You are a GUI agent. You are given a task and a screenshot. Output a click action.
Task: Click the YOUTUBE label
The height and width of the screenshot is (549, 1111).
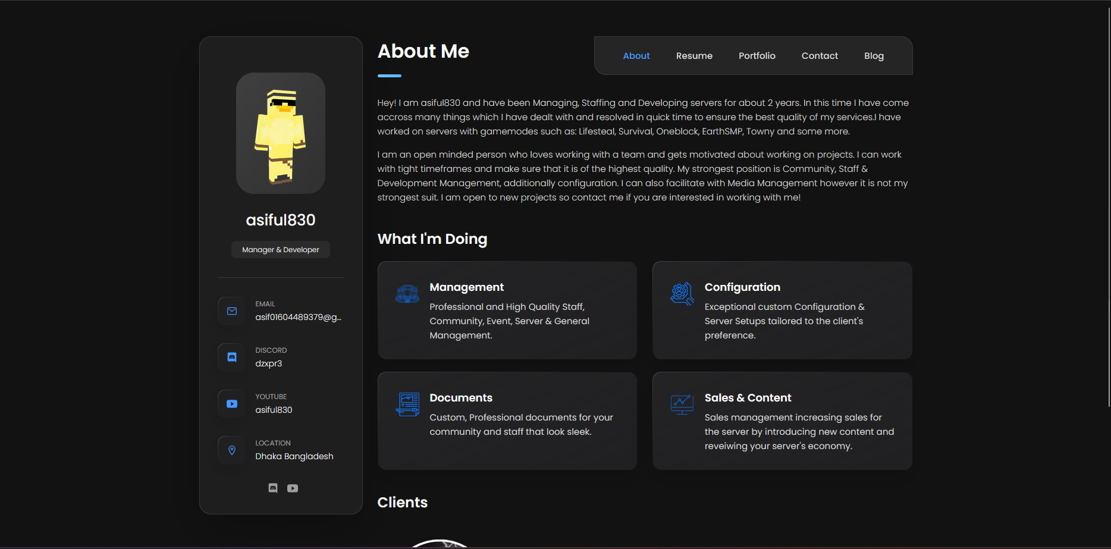[x=271, y=397]
